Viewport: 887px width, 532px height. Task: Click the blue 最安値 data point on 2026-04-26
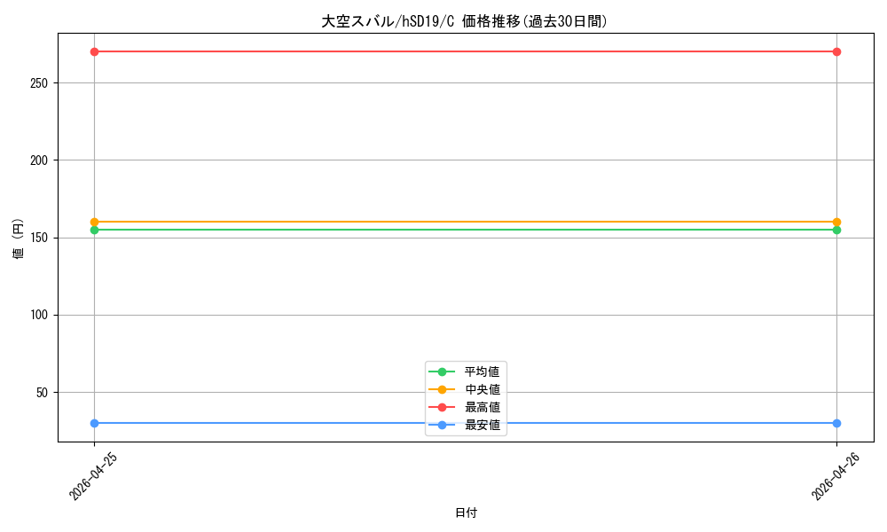click(836, 424)
